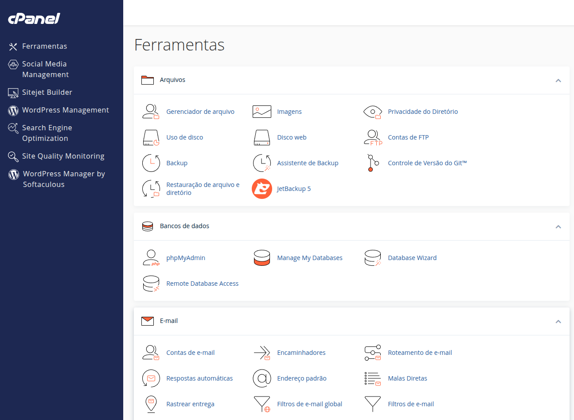Image resolution: width=574 pixels, height=420 pixels.
Task: Click the phpMyAdmin icon
Action: pos(151,258)
